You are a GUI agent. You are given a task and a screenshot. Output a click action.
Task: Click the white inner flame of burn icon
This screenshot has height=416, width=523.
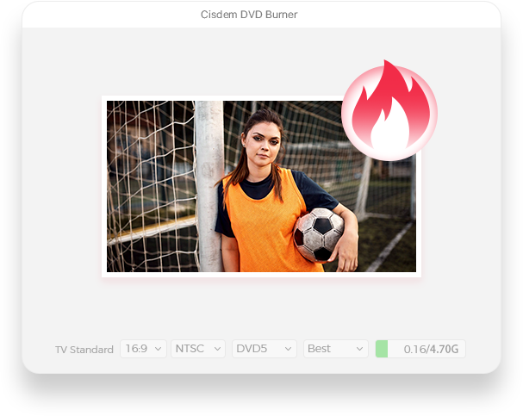tap(390, 125)
